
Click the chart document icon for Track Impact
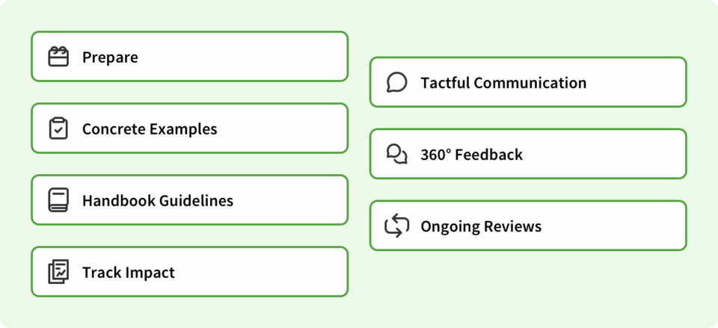58,272
